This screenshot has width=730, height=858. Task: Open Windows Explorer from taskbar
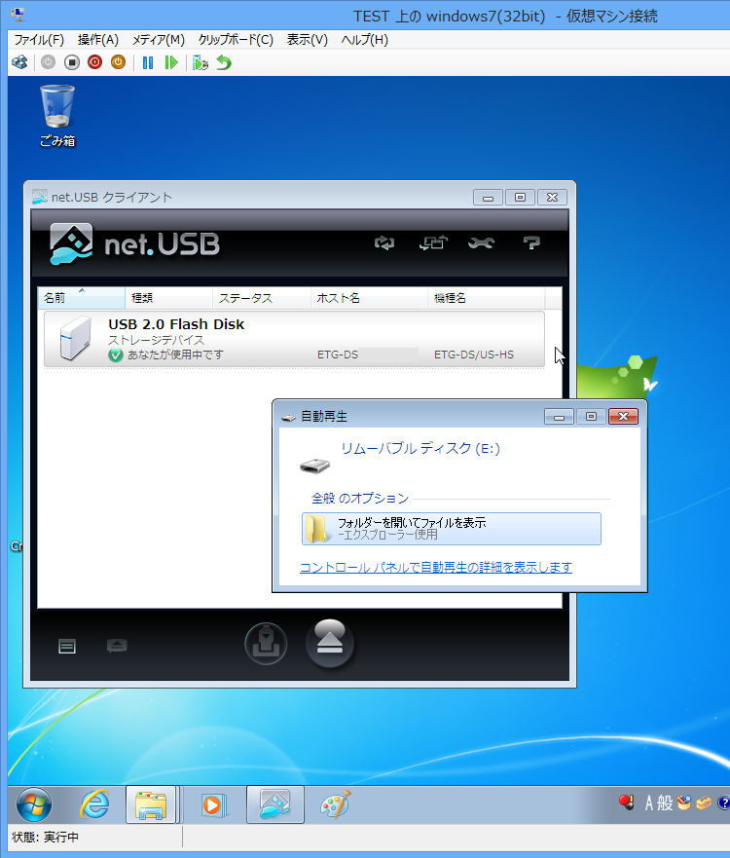click(x=151, y=804)
